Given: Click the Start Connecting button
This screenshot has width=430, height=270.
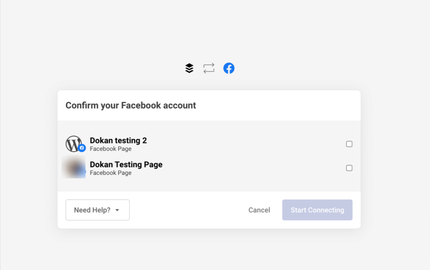Looking at the screenshot, I should pos(317,210).
